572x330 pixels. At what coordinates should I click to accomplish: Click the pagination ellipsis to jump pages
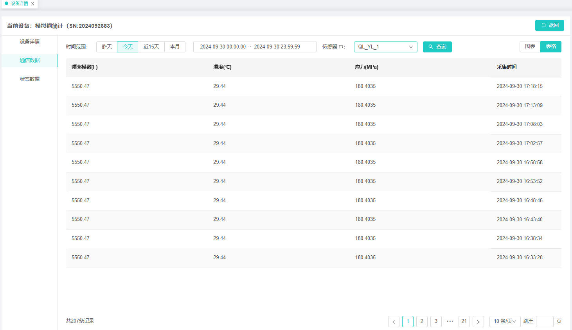[x=450, y=321]
